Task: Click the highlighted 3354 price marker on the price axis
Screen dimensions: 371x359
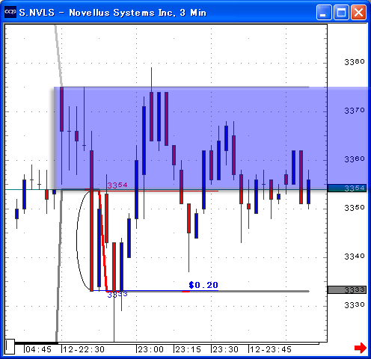Action: point(347,188)
